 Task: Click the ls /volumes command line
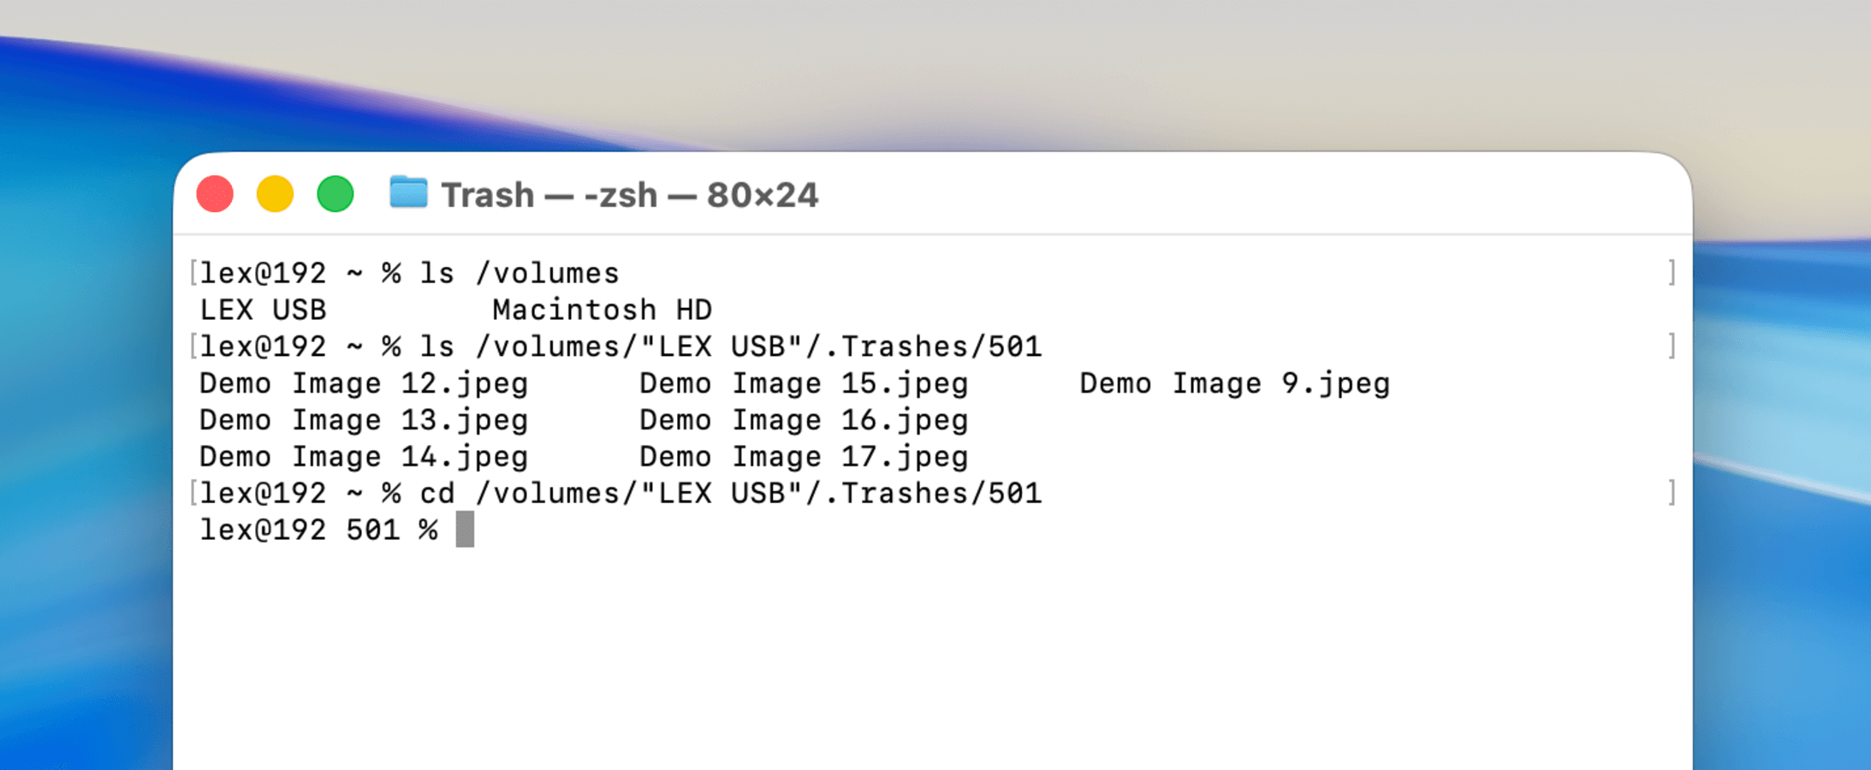point(518,272)
